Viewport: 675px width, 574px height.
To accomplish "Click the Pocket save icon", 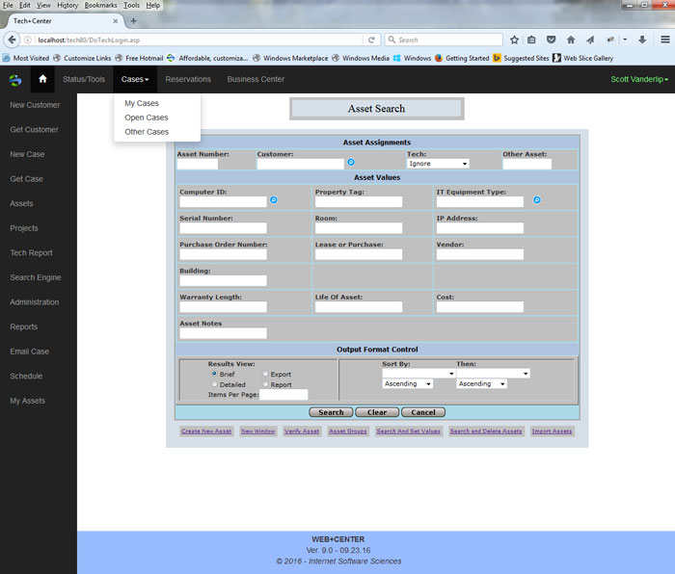I will click(x=551, y=40).
